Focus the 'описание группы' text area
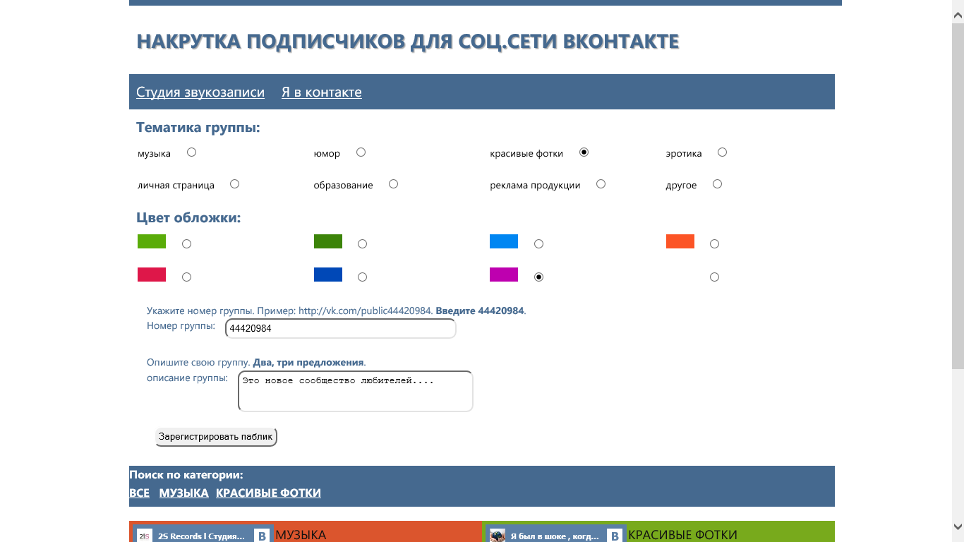 [356, 391]
